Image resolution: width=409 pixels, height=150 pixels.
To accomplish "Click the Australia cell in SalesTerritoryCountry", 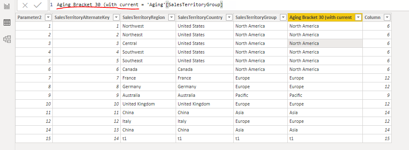I will (205, 95).
